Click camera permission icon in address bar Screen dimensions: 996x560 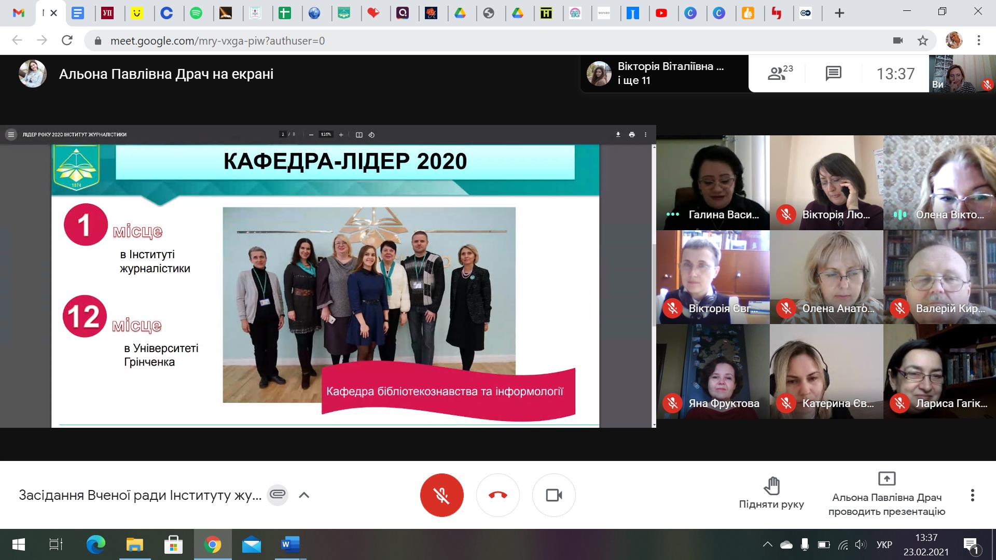coord(898,40)
